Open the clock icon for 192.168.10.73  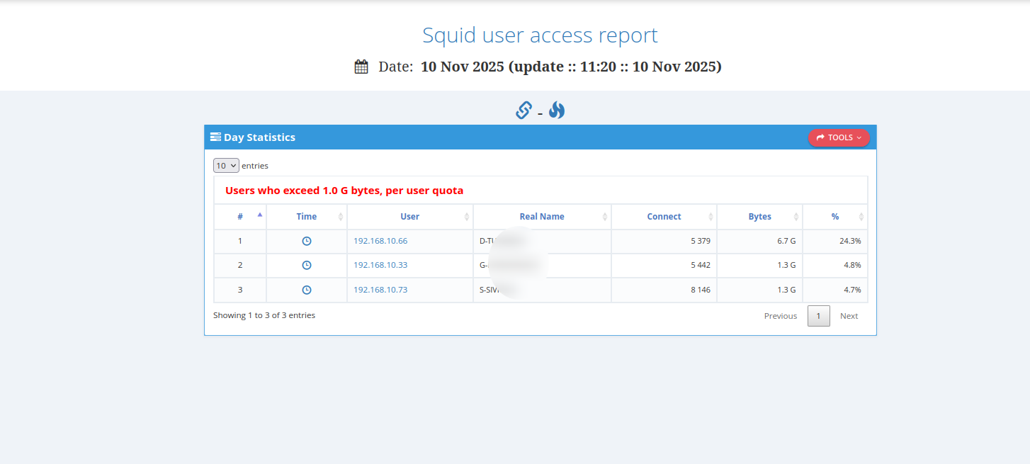pos(307,290)
